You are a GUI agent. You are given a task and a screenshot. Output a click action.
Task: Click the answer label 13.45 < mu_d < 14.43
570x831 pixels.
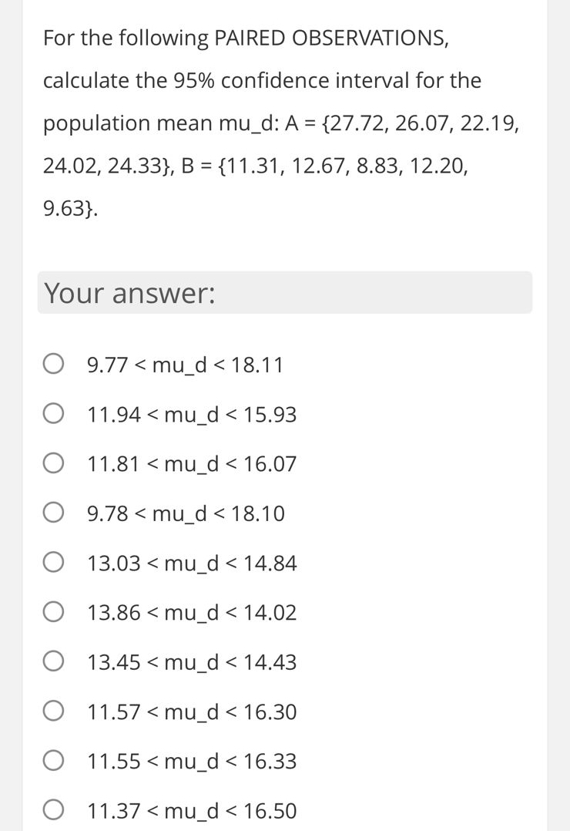click(193, 662)
